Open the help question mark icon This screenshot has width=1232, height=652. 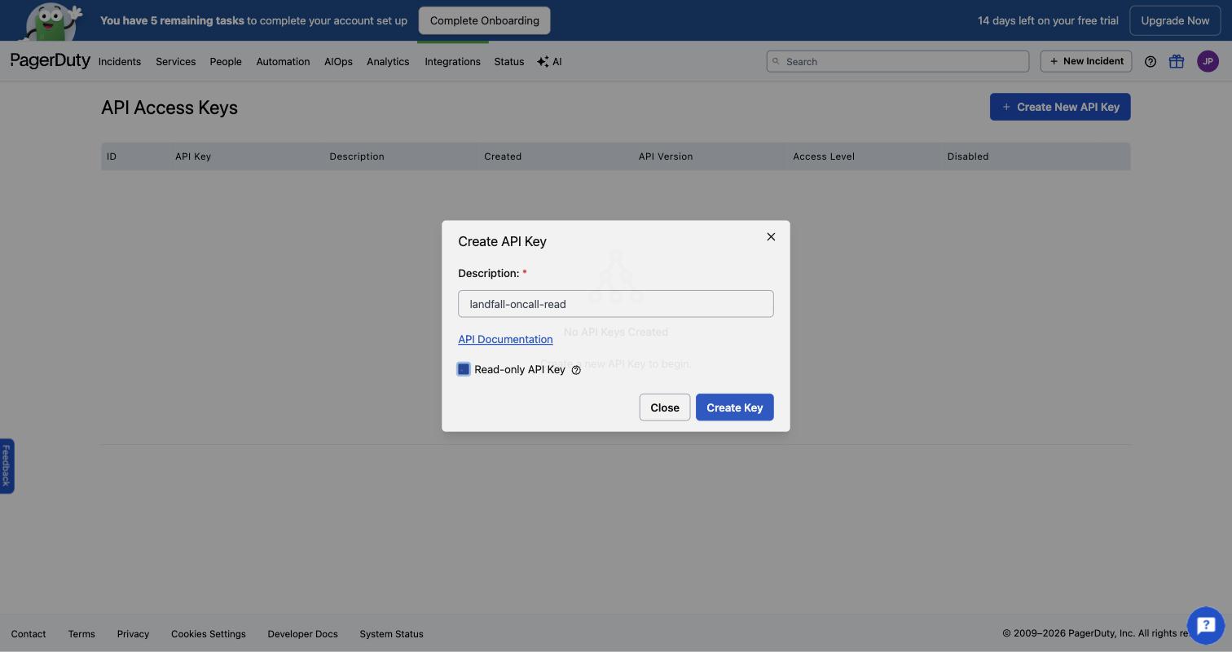pos(1151,61)
